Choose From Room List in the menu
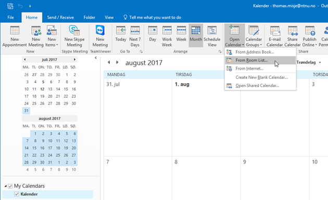The width and height of the screenshot is (328, 200). [x=260, y=60]
